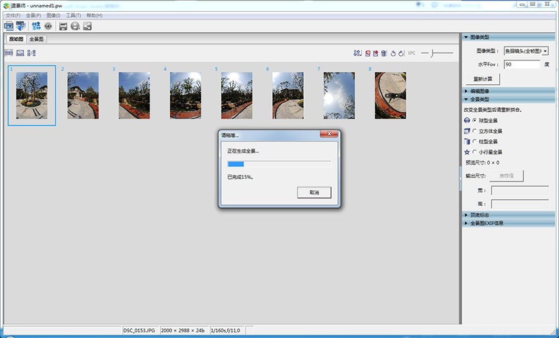Click the share icon in main toolbar
559x338 pixels.
click(87, 26)
